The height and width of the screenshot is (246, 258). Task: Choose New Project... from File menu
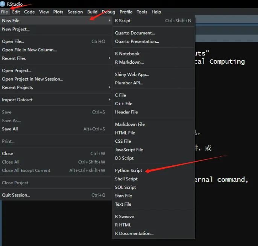pyautogui.click(x=56, y=29)
